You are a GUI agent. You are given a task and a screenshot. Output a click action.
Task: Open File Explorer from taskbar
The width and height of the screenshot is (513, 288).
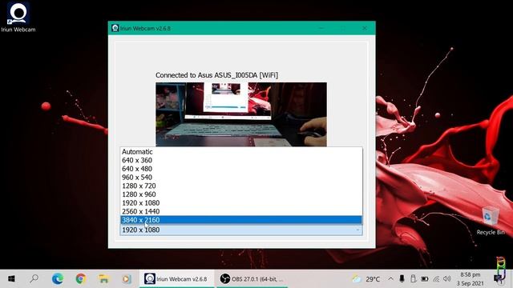103,279
